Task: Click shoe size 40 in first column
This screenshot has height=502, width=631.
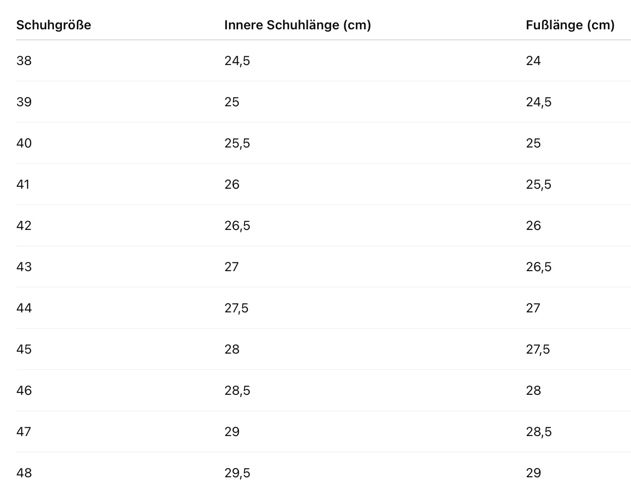Action: [x=24, y=143]
